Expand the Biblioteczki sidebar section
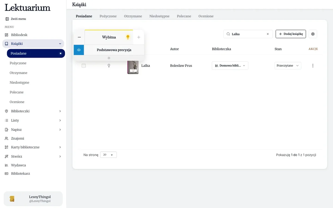Screen dimensions: 333x208 click(x=60, y=111)
